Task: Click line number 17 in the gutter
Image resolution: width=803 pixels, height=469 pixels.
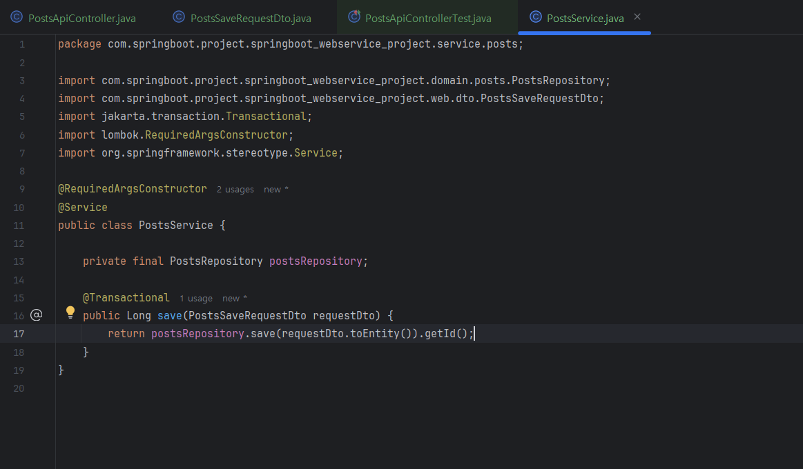Action: (19, 334)
